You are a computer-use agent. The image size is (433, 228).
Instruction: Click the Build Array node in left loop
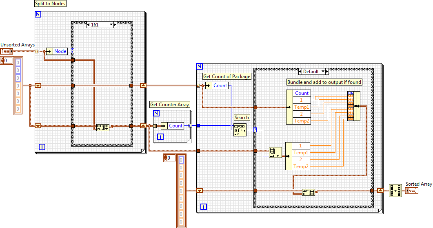[x=103, y=127]
